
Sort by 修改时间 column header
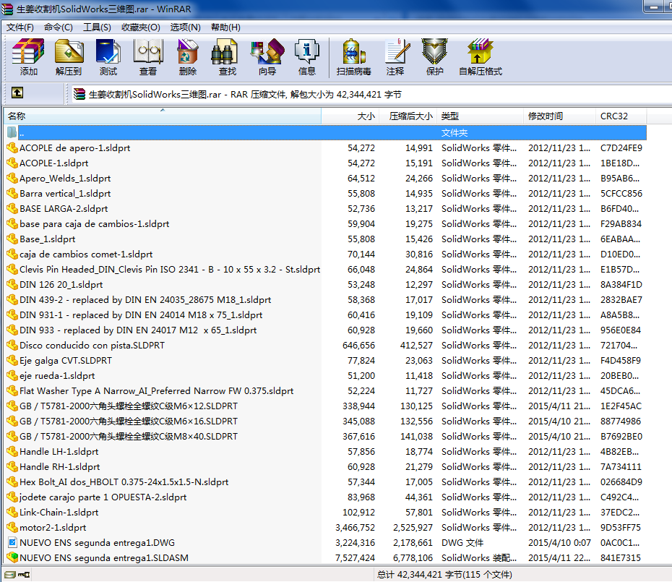559,116
